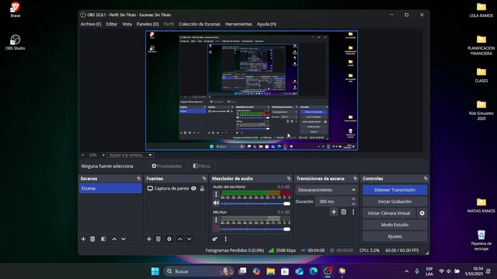Enable Modo Estudio
This screenshot has height=279, width=497.
point(395,225)
